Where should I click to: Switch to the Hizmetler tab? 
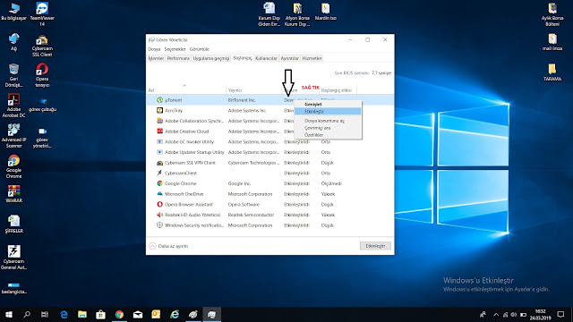coord(312,58)
